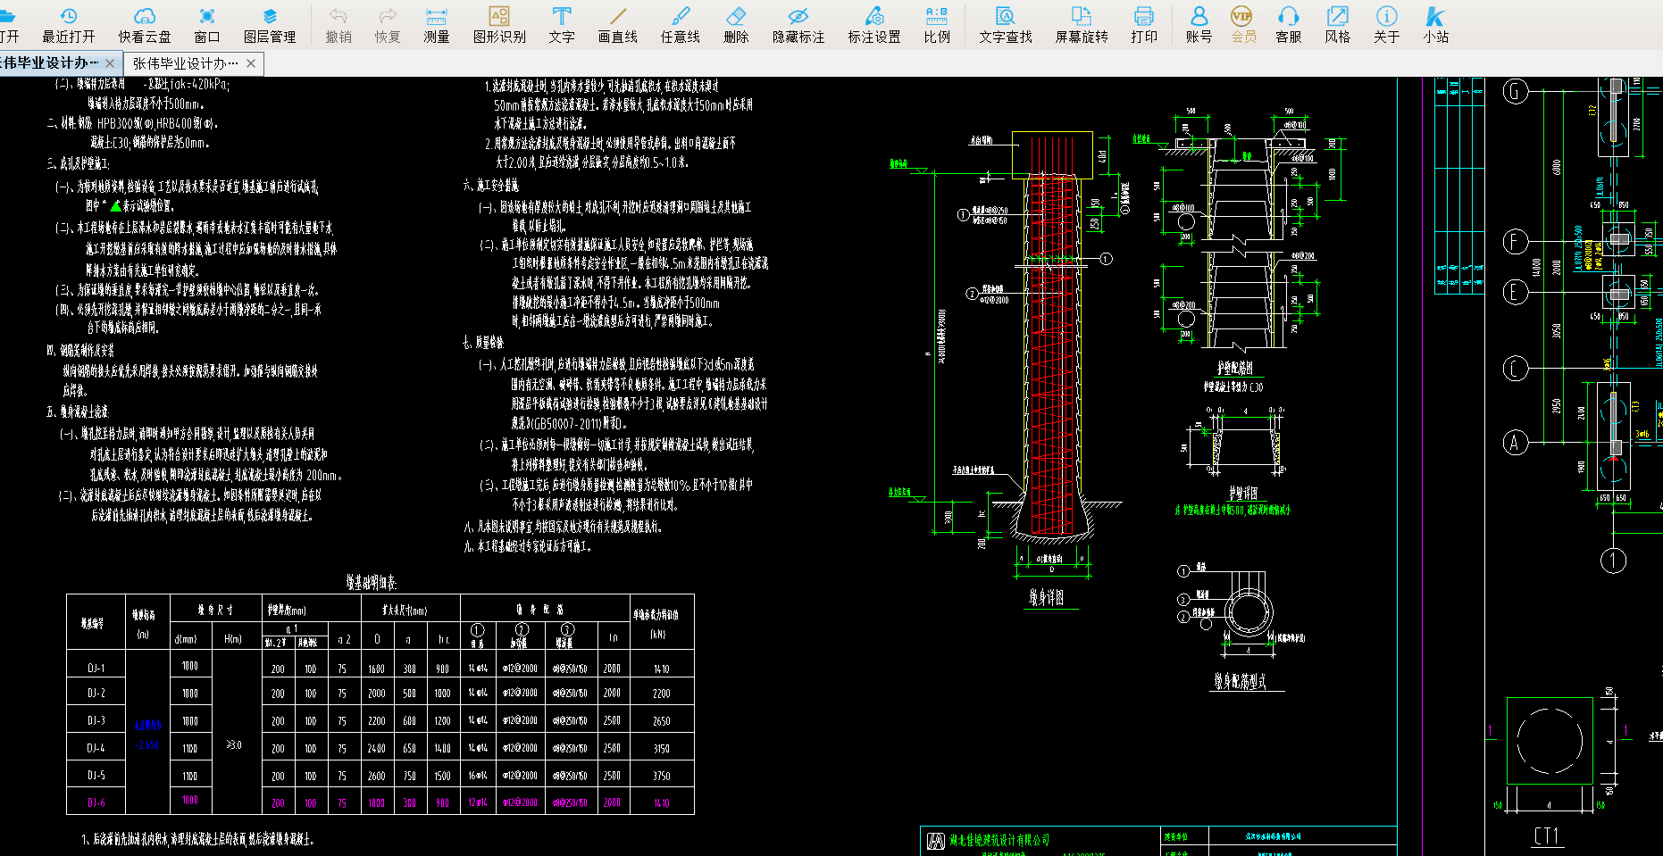
Task: Open the 小站 site icon
Action: (x=1436, y=25)
